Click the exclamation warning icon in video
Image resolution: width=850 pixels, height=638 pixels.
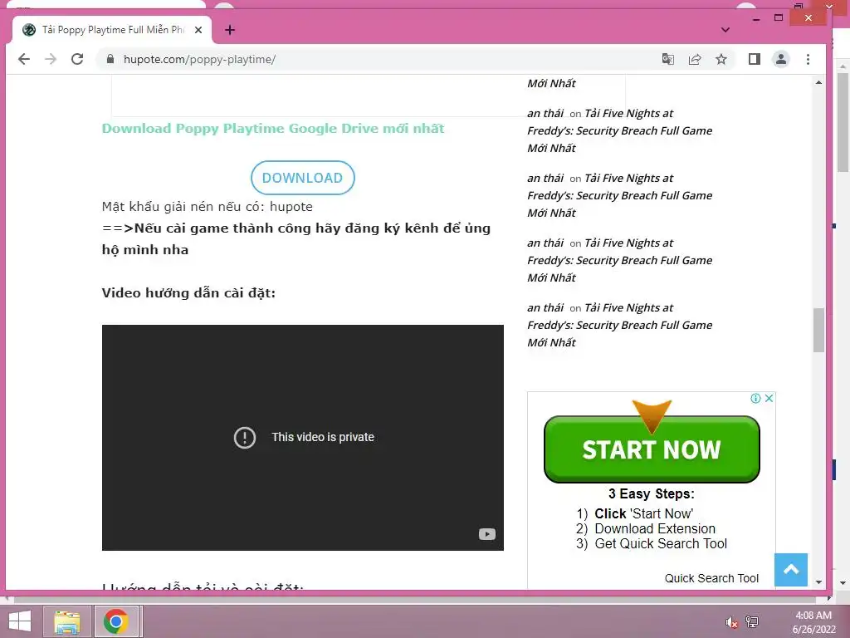coord(245,437)
